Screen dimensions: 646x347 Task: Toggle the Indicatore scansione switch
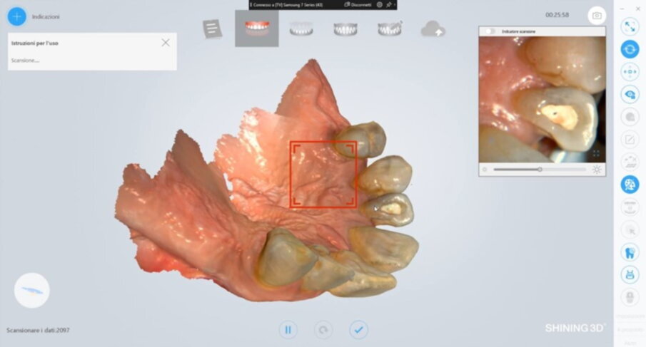pos(490,31)
